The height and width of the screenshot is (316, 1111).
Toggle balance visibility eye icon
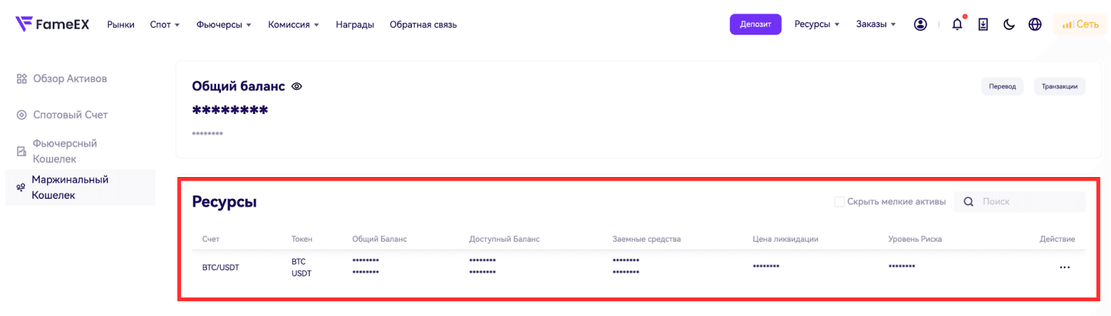(x=296, y=86)
